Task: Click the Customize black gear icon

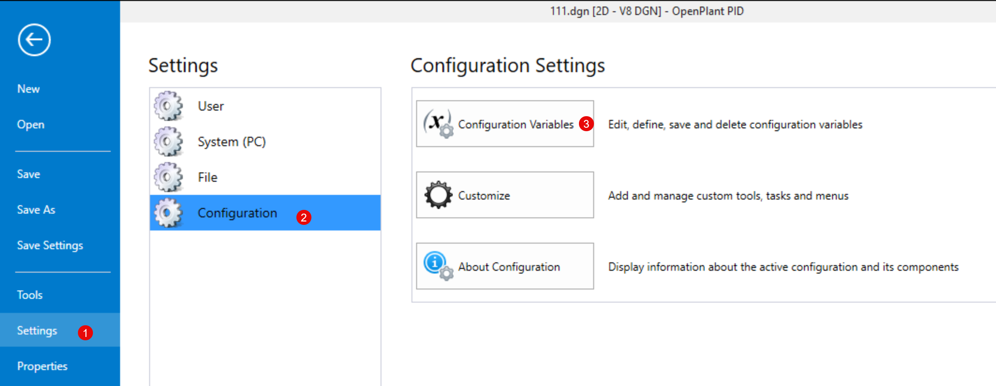Action: pos(438,195)
